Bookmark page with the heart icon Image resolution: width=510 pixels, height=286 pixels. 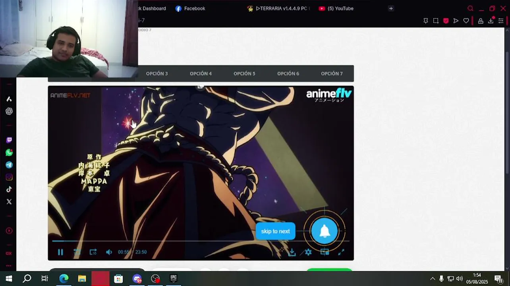pyautogui.click(x=466, y=21)
